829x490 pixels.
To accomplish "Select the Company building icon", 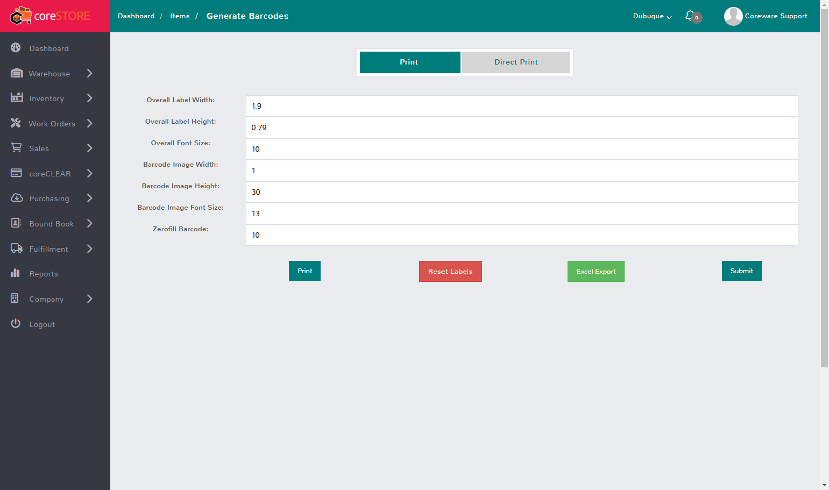I will [x=15, y=298].
